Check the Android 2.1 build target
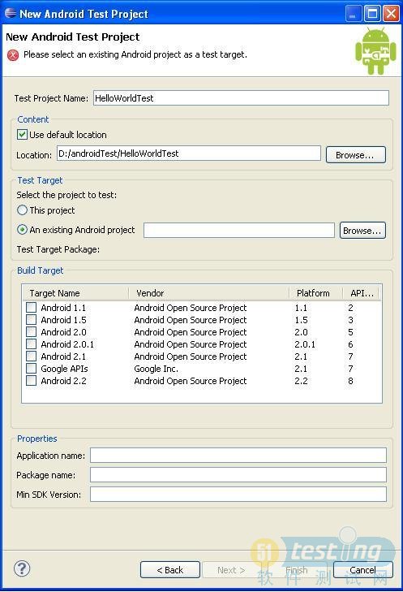 coord(32,356)
